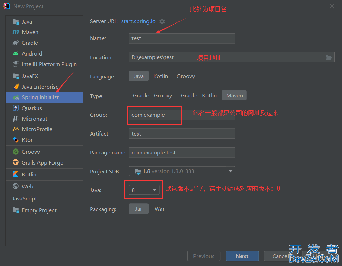Viewport: 342px width, 266px height.
Task: Click the Gradle elephant icon
Action: [16, 43]
